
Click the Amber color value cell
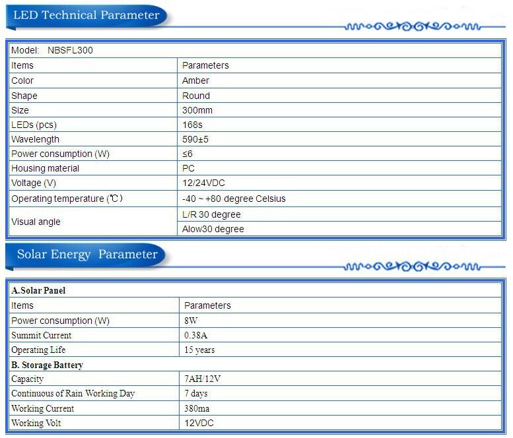339,80
